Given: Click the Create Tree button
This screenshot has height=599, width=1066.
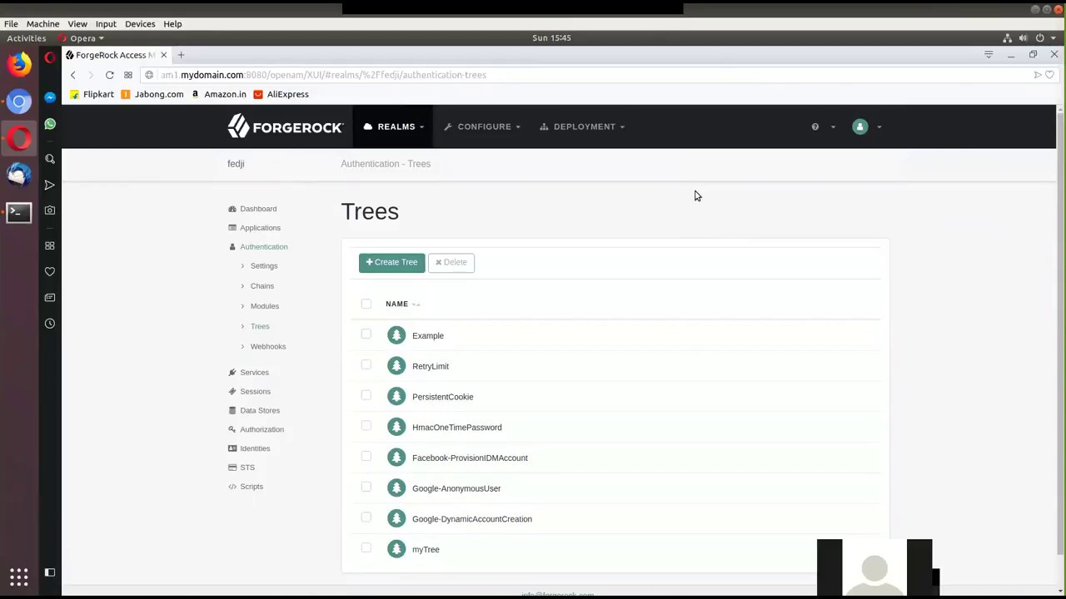Looking at the screenshot, I should [391, 262].
